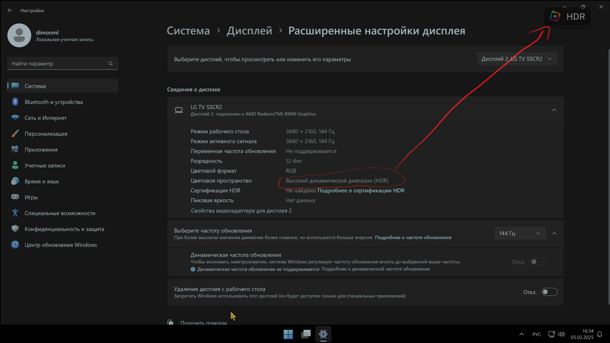Toggle Remove display from desktop switch
Viewport: 610px width, 343px height.
pyautogui.click(x=549, y=292)
